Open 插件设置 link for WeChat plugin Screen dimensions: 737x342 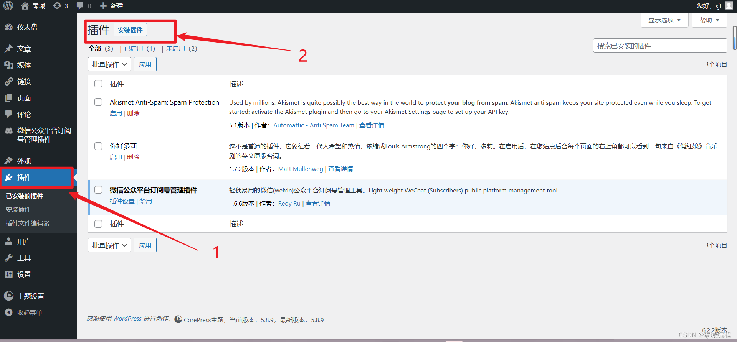pos(122,201)
